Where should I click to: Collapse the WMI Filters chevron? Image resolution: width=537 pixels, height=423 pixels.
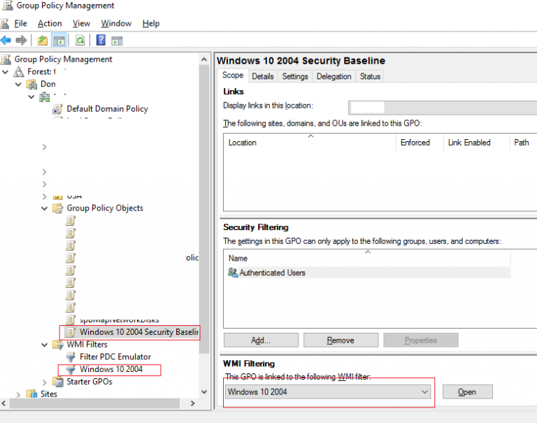click(x=45, y=345)
